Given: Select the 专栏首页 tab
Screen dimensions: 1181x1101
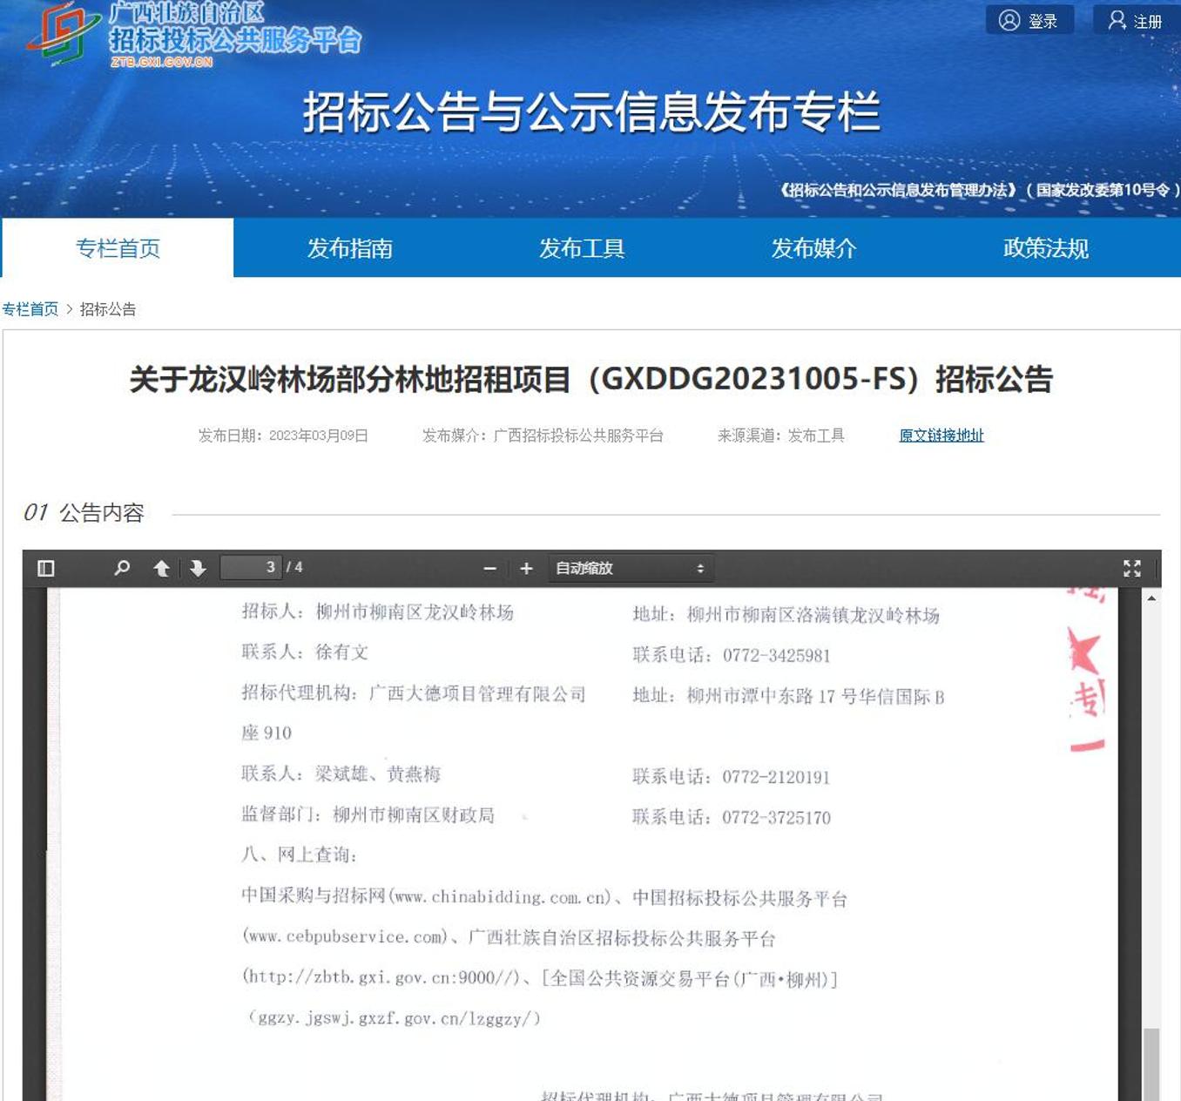Looking at the screenshot, I should (118, 248).
